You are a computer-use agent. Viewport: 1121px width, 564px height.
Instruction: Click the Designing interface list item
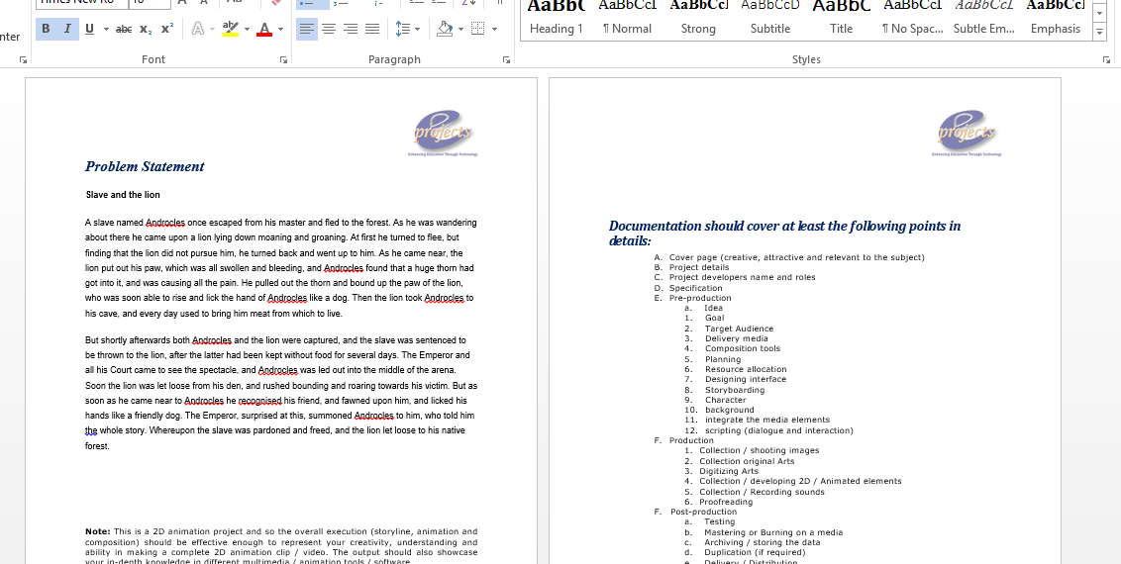tap(746, 379)
